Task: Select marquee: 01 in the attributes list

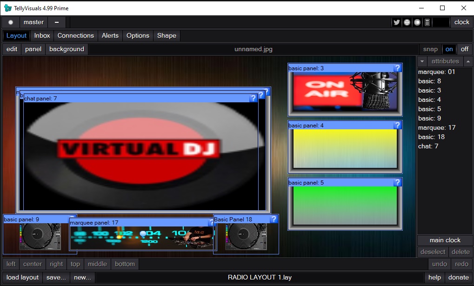Action: tap(436, 72)
